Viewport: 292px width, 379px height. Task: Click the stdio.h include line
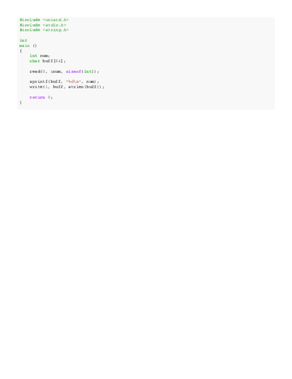click(43, 25)
